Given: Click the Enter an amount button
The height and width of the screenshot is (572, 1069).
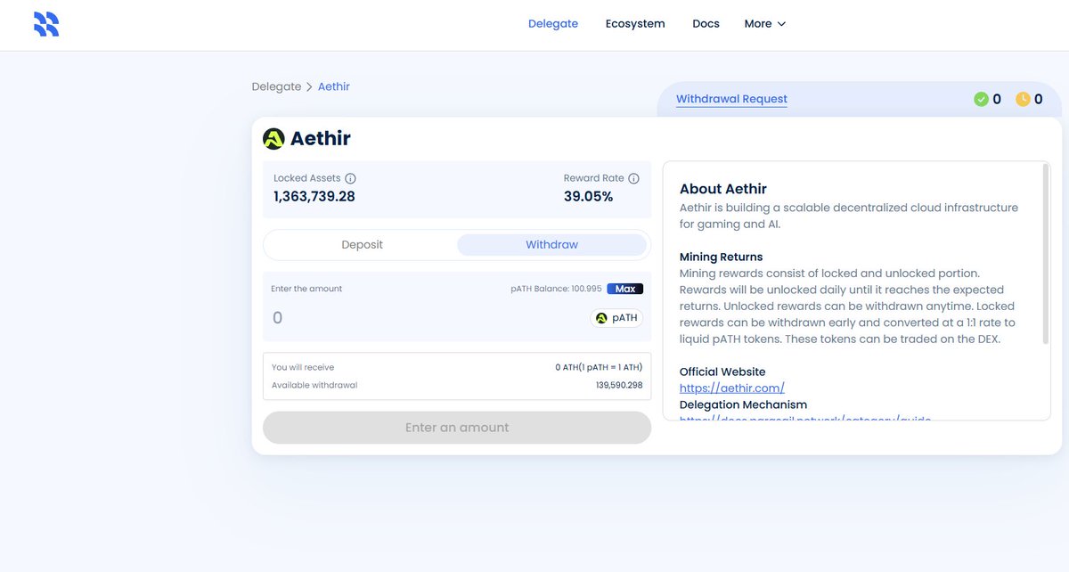Looking at the screenshot, I should click(x=457, y=428).
